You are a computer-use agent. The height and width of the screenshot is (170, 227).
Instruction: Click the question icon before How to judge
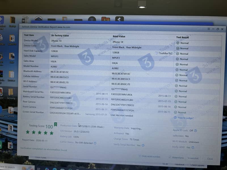coord(175,118)
